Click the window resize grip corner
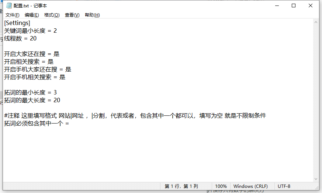 (317, 188)
